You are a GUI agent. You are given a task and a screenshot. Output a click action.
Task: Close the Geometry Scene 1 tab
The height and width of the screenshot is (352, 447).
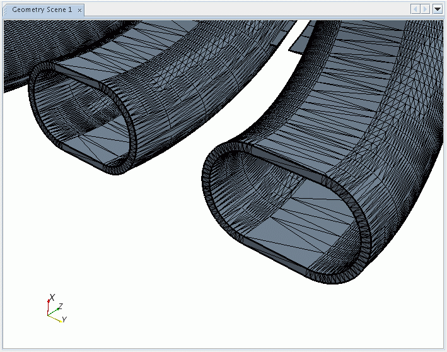[79, 10]
